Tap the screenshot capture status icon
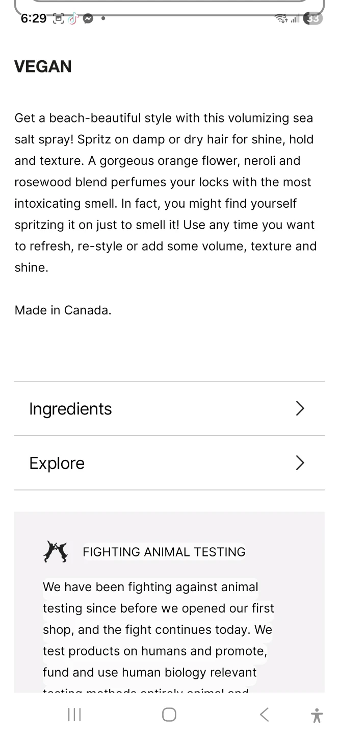Image resolution: width=339 pixels, height=735 pixels. [x=59, y=18]
